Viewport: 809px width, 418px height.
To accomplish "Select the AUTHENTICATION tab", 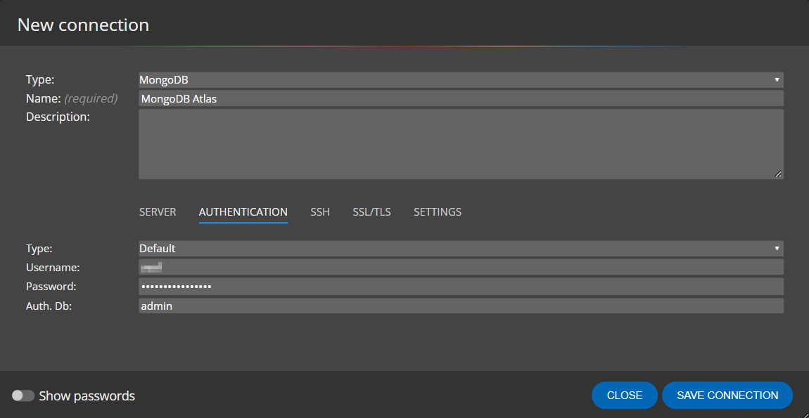I will tap(243, 211).
